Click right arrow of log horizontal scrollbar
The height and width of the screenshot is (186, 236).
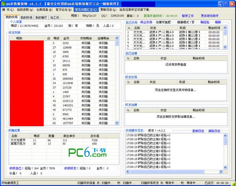221,171
